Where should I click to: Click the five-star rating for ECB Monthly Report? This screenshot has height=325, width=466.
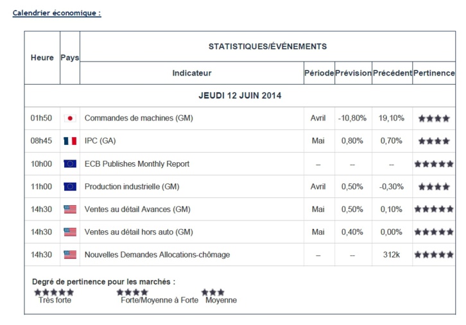coord(434,164)
